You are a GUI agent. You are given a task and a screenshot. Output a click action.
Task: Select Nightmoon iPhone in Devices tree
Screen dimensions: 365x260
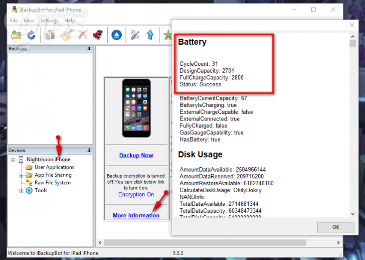49,159
